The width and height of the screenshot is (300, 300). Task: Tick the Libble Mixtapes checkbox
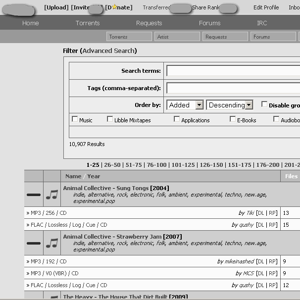pos(110,119)
